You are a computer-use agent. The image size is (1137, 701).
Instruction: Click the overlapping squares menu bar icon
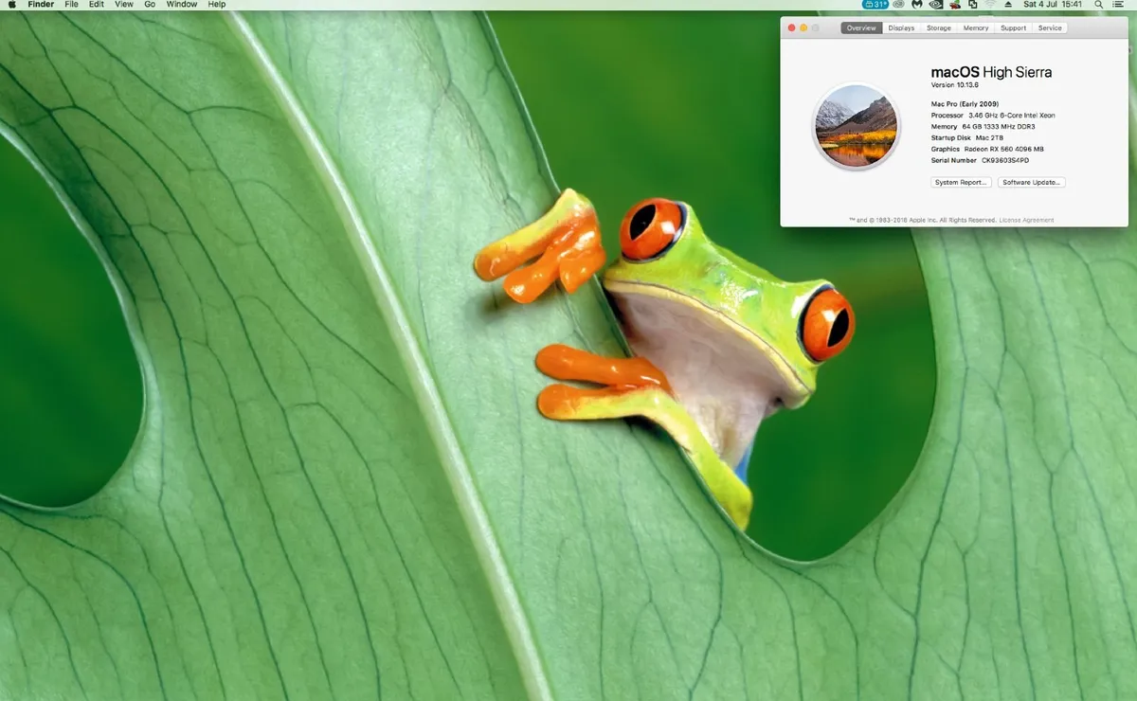pos(972,5)
